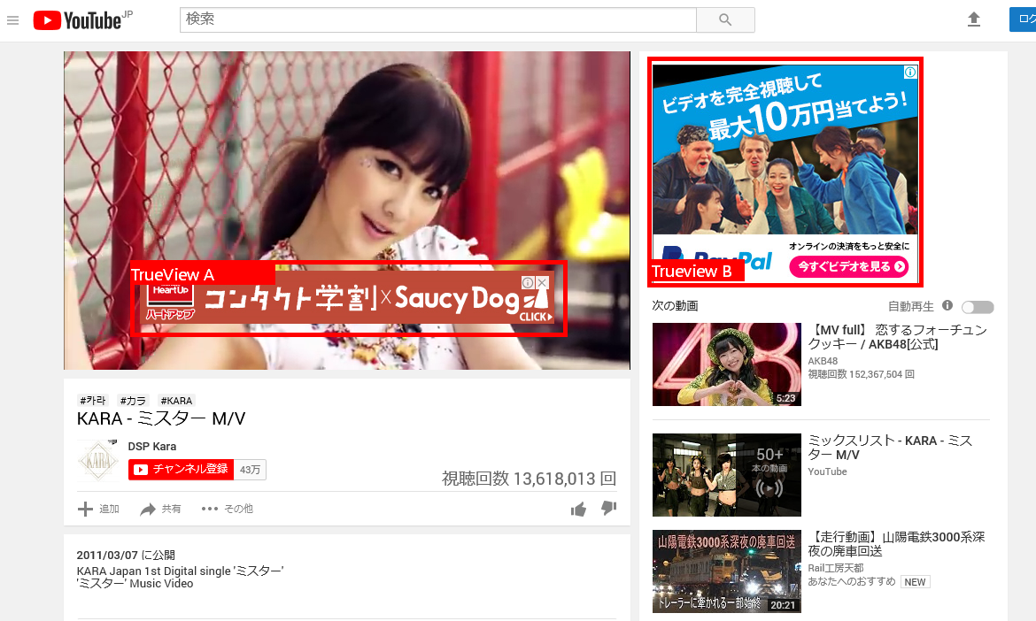
Task: Close the Saucy Dog overlay ad
Action: tap(543, 282)
